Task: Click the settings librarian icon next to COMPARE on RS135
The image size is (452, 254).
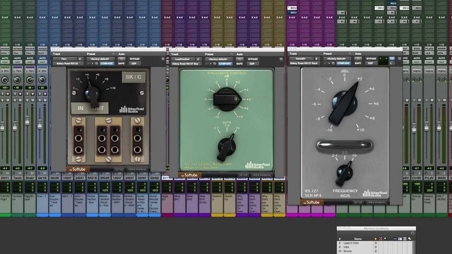Action: tap(96, 63)
